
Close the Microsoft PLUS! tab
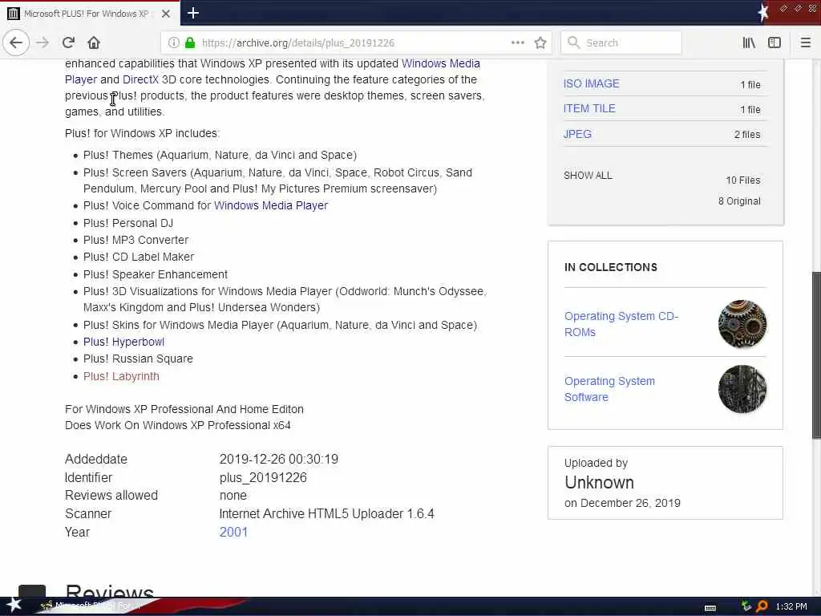(x=166, y=14)
